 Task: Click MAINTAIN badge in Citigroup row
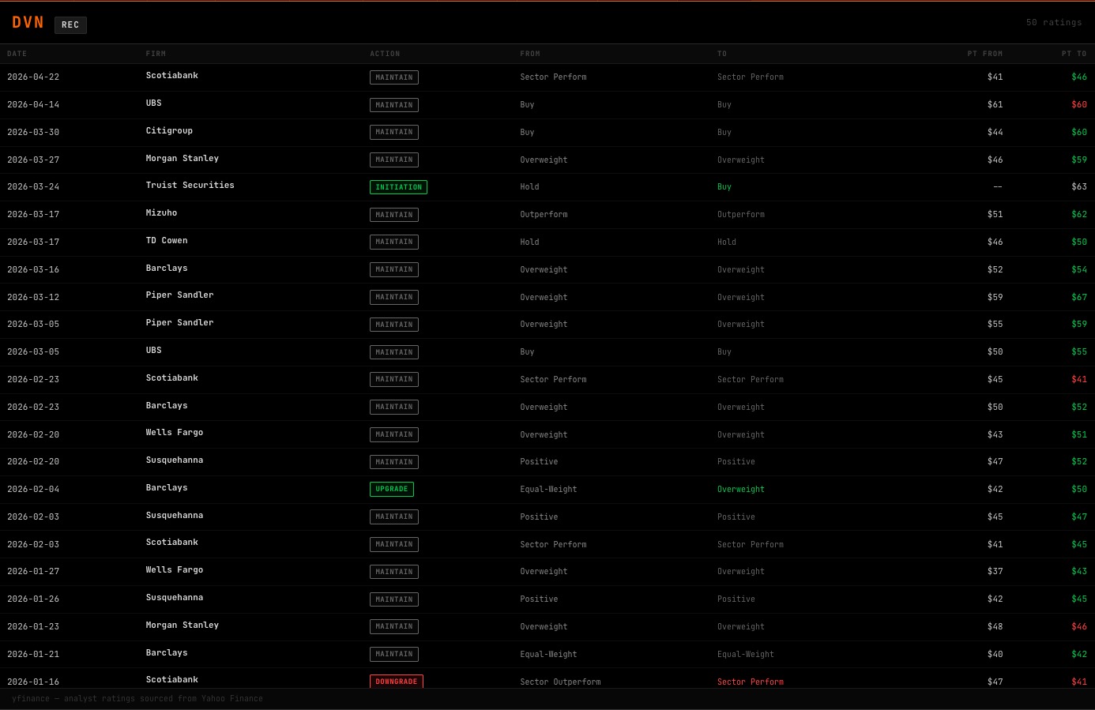pyautogui.click(x=394, y=132)
